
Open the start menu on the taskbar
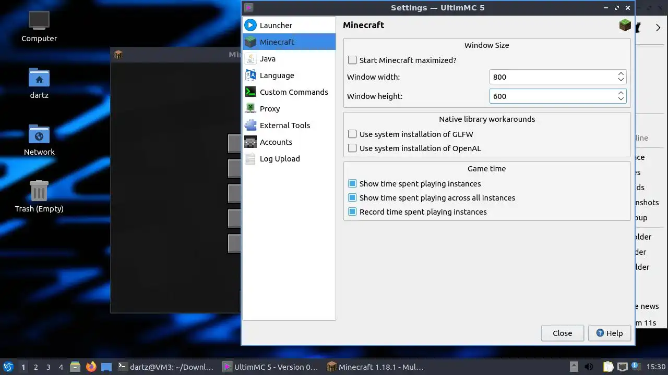(8, 367)
